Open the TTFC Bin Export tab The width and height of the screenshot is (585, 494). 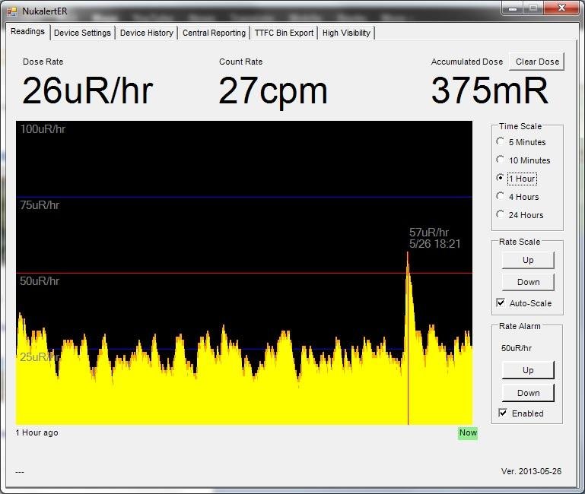tap(284, 33)
